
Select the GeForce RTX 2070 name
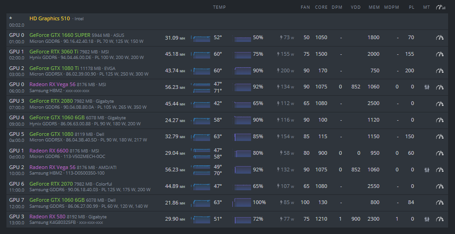pyautogui.click(x=51, y=184)
